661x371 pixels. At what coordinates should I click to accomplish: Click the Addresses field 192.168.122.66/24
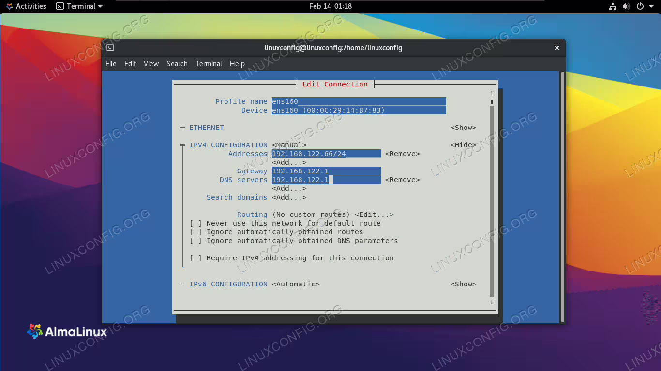pos(326,154)
